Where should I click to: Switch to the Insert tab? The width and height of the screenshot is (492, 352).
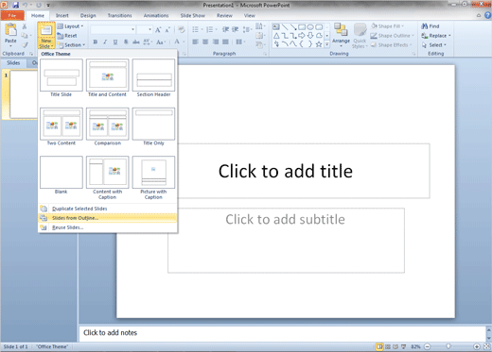point(62,15)
